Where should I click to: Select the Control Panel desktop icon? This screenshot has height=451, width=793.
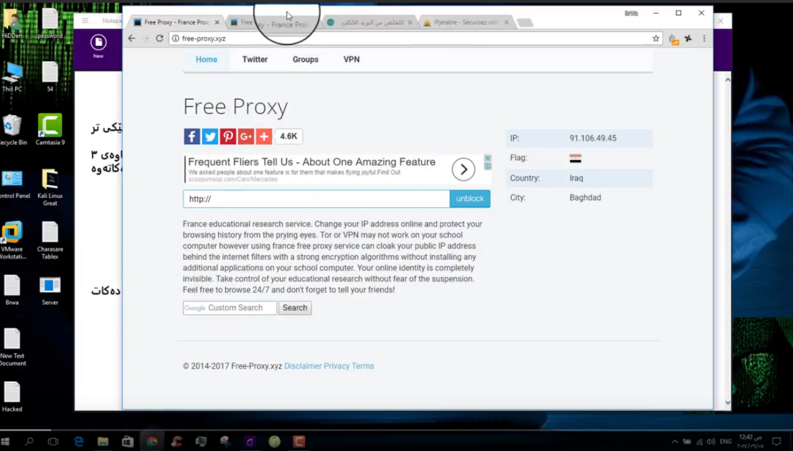[x=12, y=184]
